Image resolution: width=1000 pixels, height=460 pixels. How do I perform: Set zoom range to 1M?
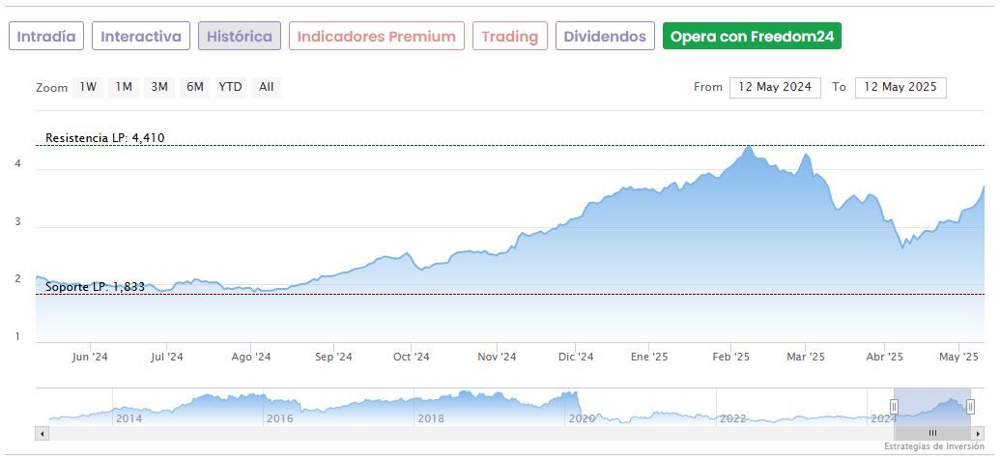[124, 87]
